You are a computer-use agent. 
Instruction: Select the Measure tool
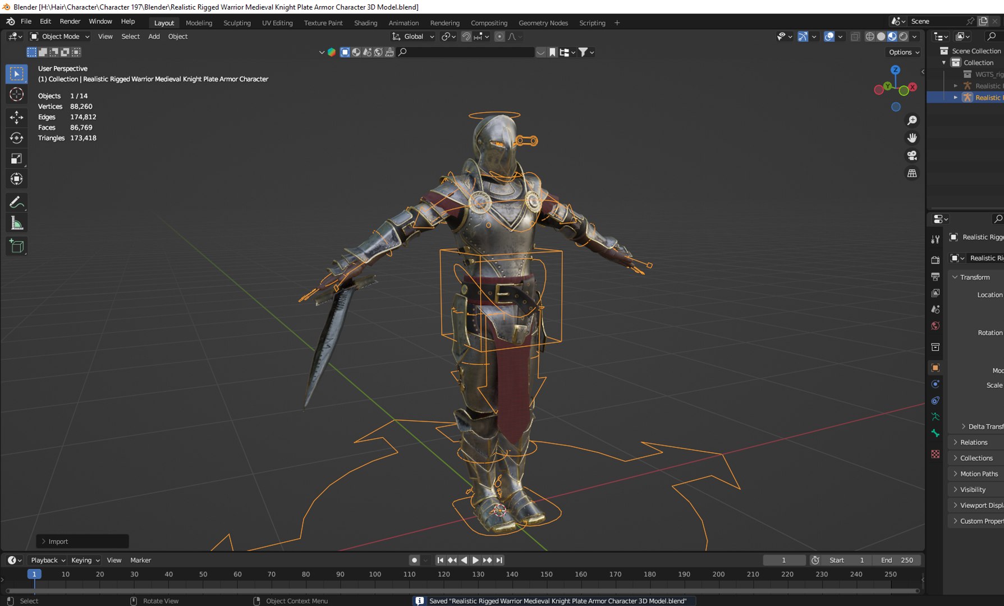(x=16, y=223)
